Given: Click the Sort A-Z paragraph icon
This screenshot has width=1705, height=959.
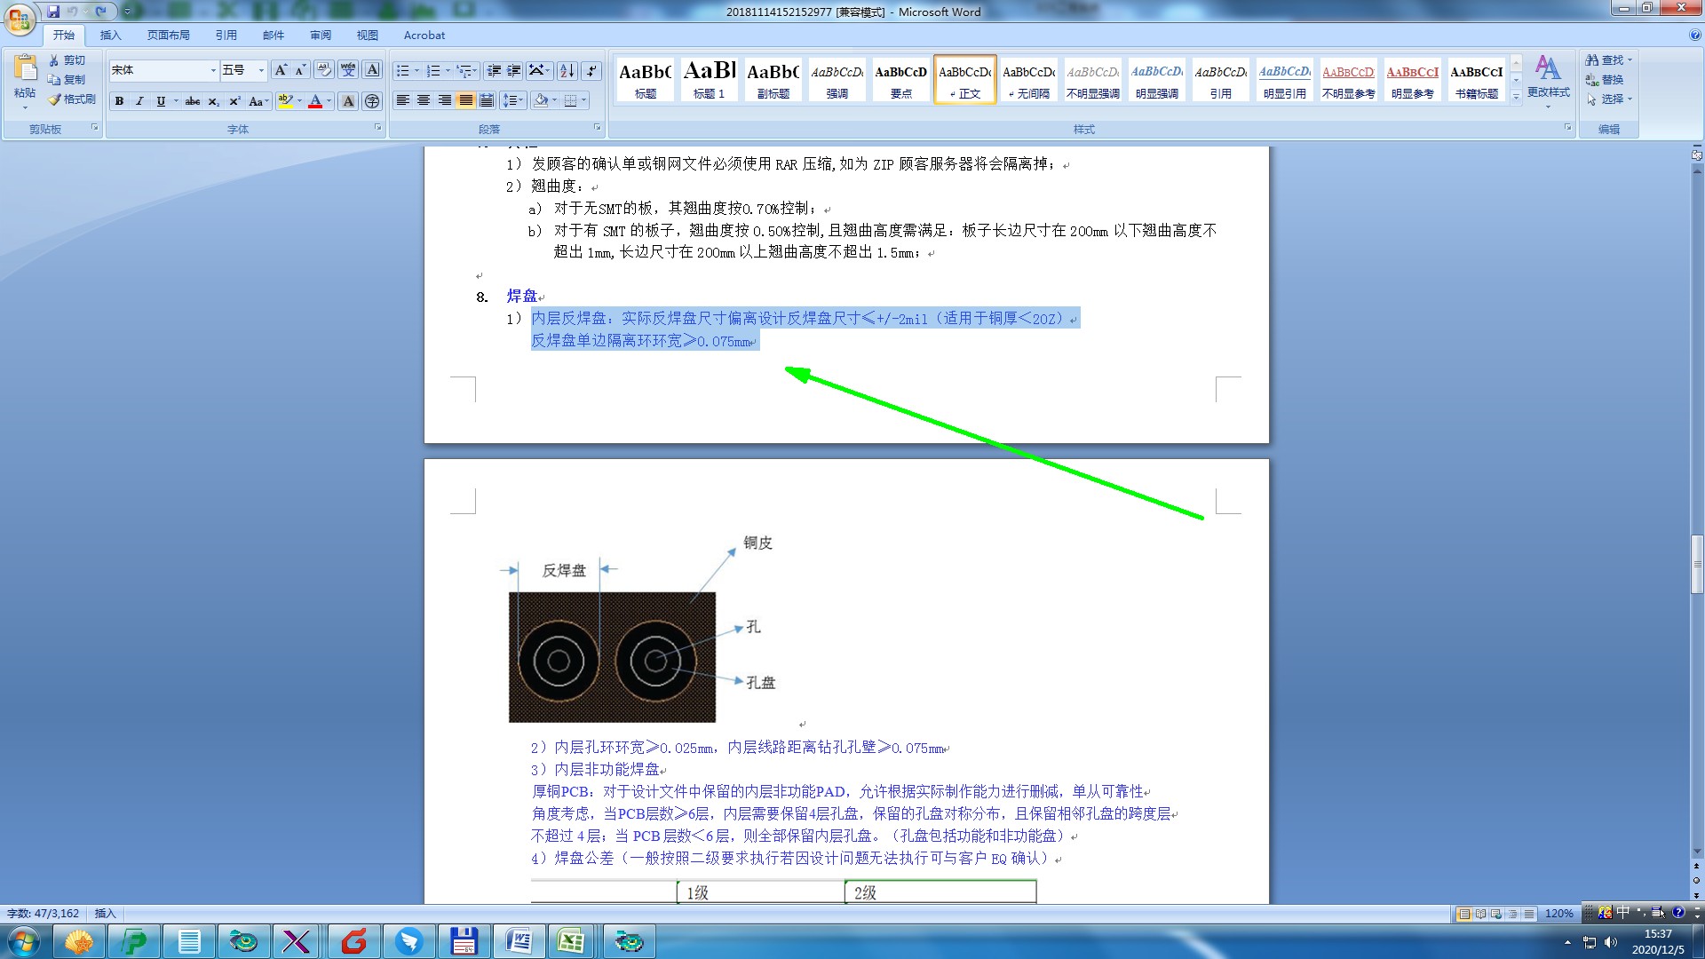Looking at the screenshot, I should pyautogui.click(x=567, y=71).
